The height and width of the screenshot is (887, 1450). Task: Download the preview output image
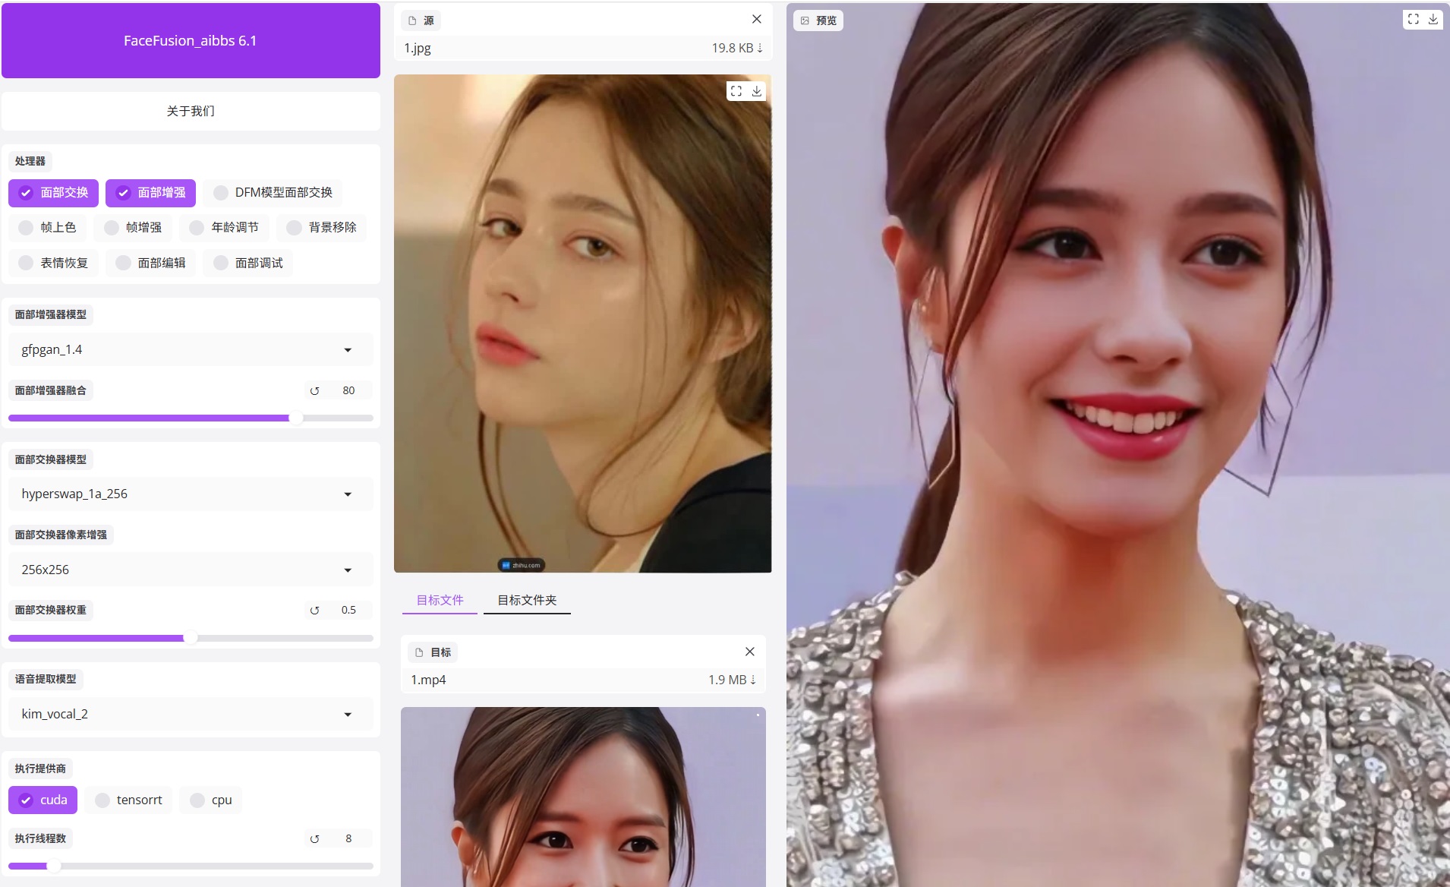[x=1433, y=19]
